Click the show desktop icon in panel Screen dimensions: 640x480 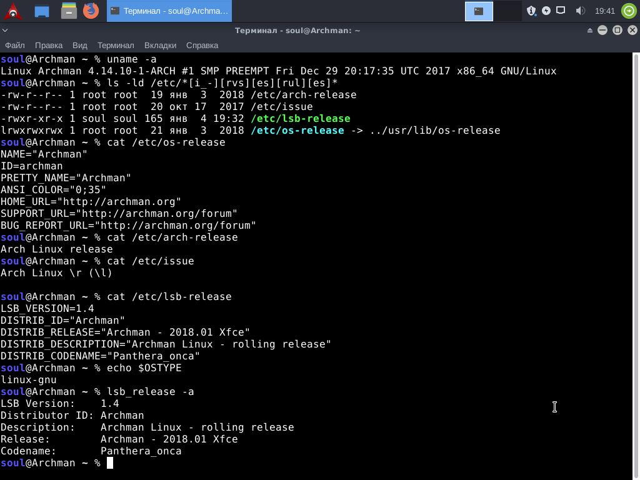[x=42, y=11]
